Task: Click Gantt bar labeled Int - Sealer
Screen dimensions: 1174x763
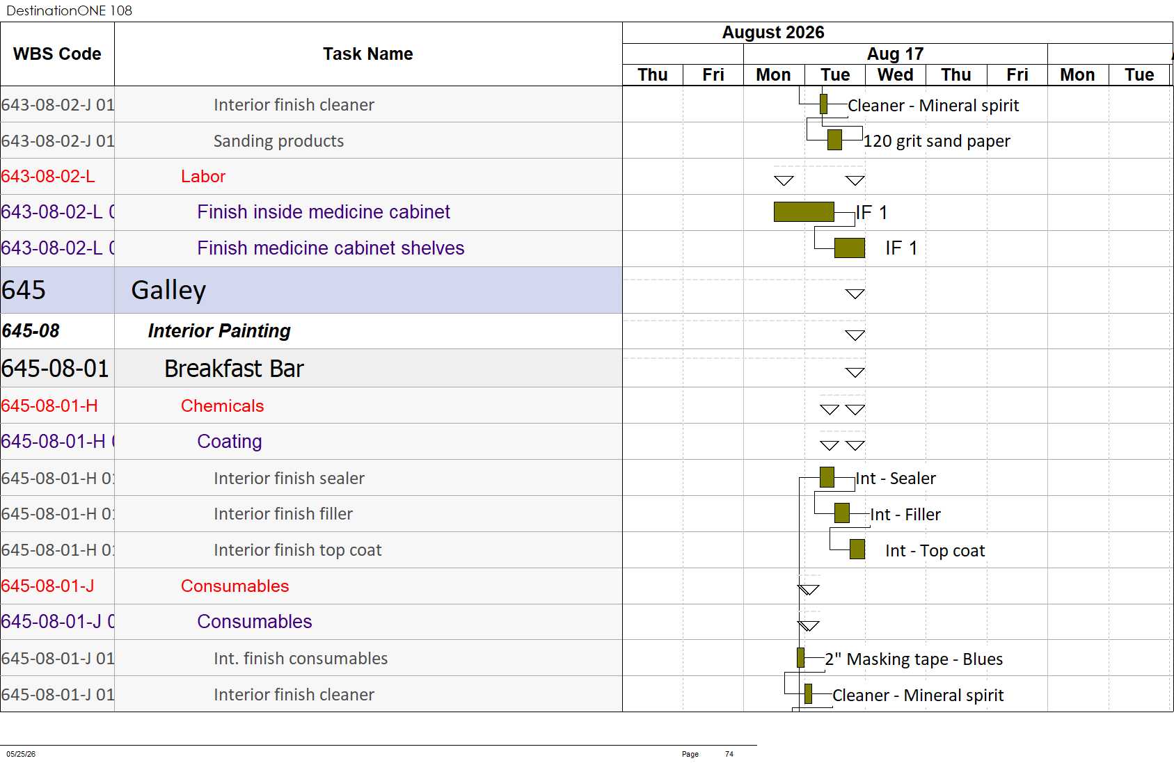Action: pyautogui.click(x=827, y=477)
